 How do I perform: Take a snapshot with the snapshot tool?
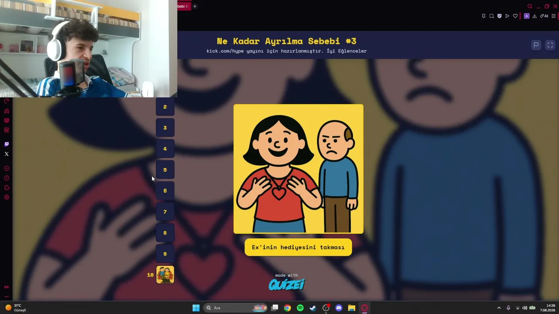click(491, 16)
